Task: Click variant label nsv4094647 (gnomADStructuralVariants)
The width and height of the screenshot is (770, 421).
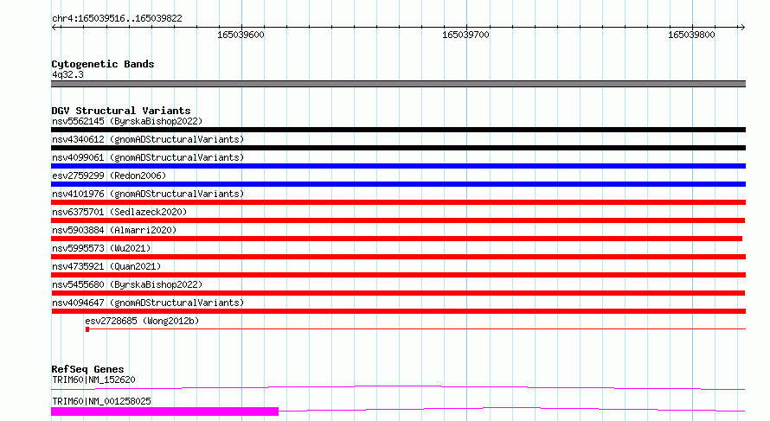Action: click(148, 303)
